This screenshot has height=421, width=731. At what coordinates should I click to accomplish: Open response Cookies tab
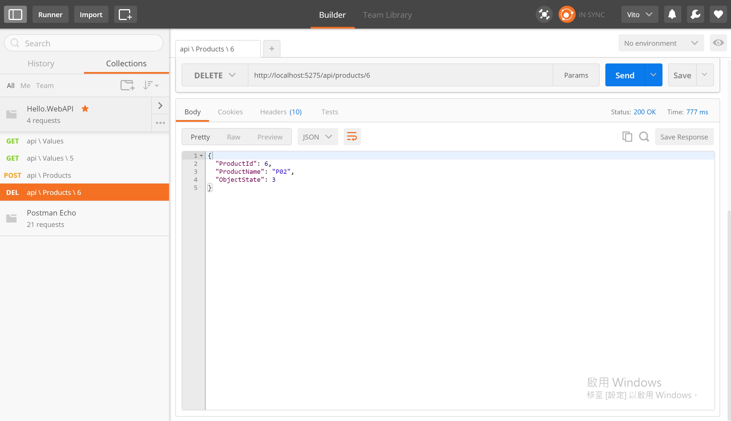(x=230, y=112)
